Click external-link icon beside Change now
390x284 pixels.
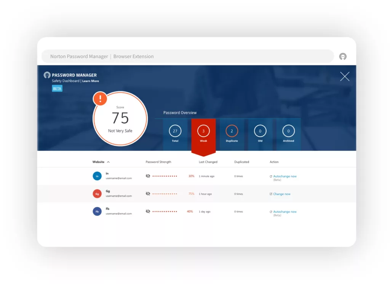271,194
